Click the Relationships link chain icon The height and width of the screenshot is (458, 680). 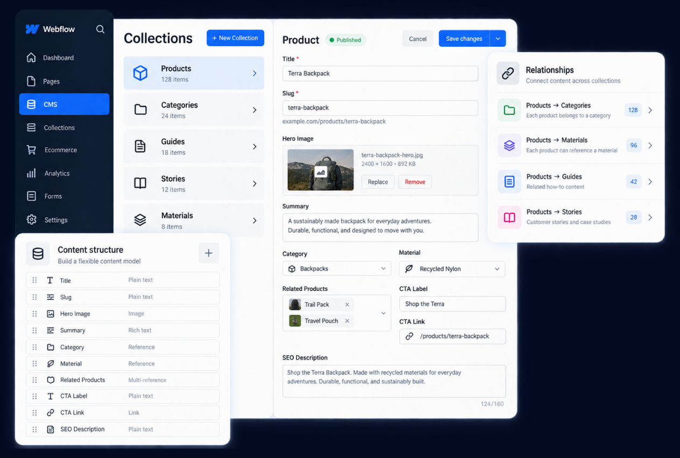508,74
